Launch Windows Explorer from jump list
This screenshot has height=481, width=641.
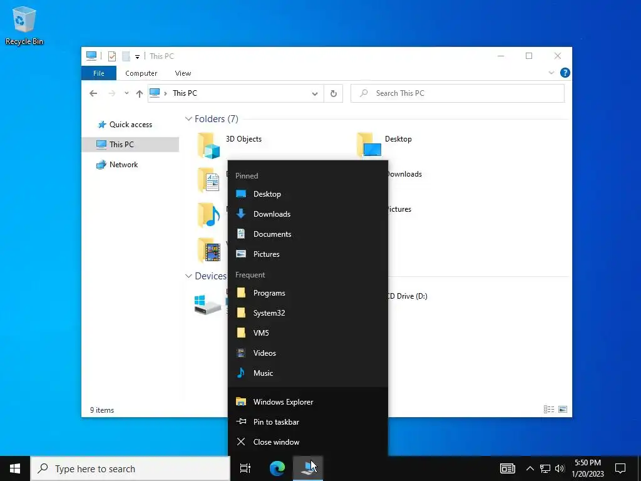click(308, 402)
